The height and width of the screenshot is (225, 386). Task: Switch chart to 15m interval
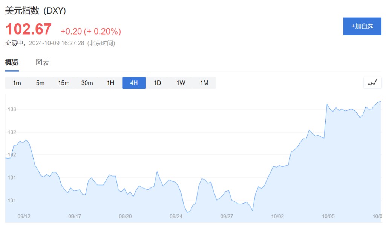64,83
